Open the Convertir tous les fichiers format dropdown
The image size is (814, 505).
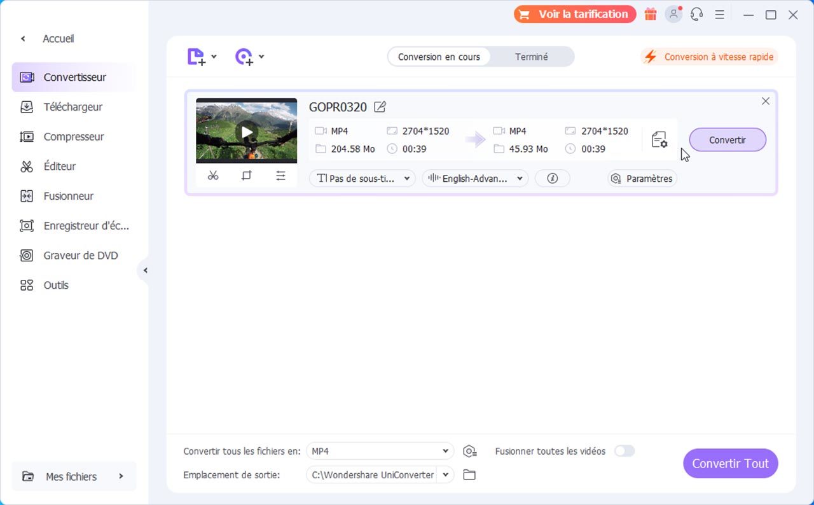pos(380,451)
